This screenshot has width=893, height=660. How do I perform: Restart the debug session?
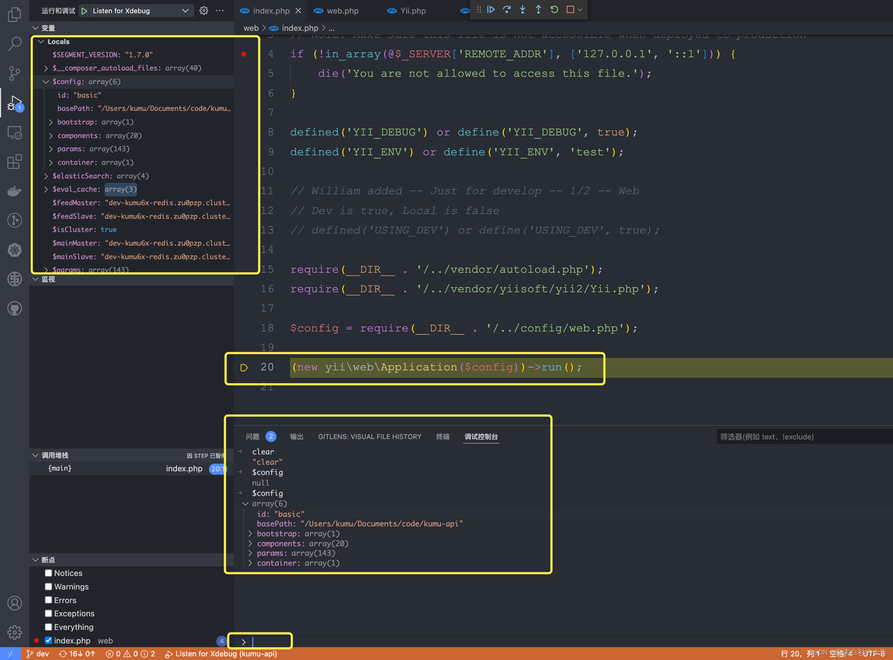[x=554, y=10]
